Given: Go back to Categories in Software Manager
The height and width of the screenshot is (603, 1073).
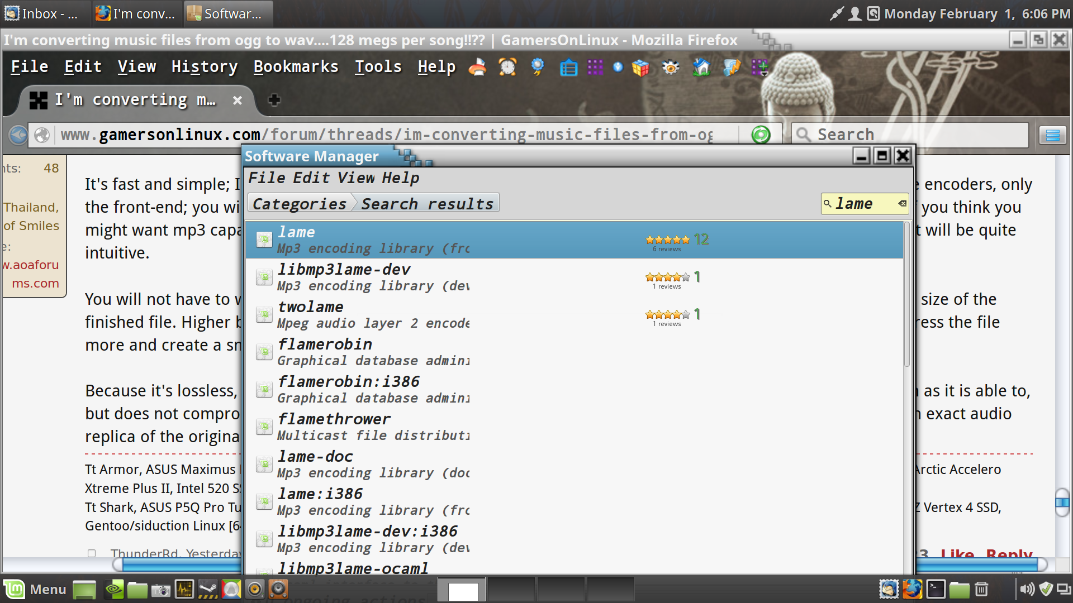Looking at the screenshot, I should click(x=300, y=204).
